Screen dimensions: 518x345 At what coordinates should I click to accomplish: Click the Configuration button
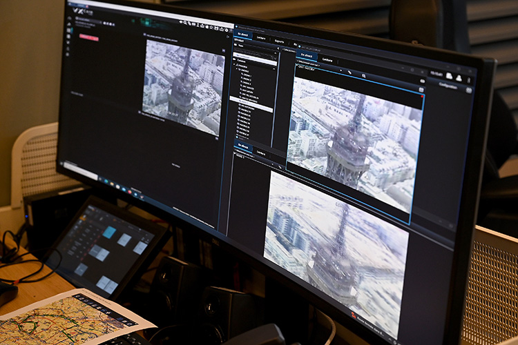coord(448,86)
